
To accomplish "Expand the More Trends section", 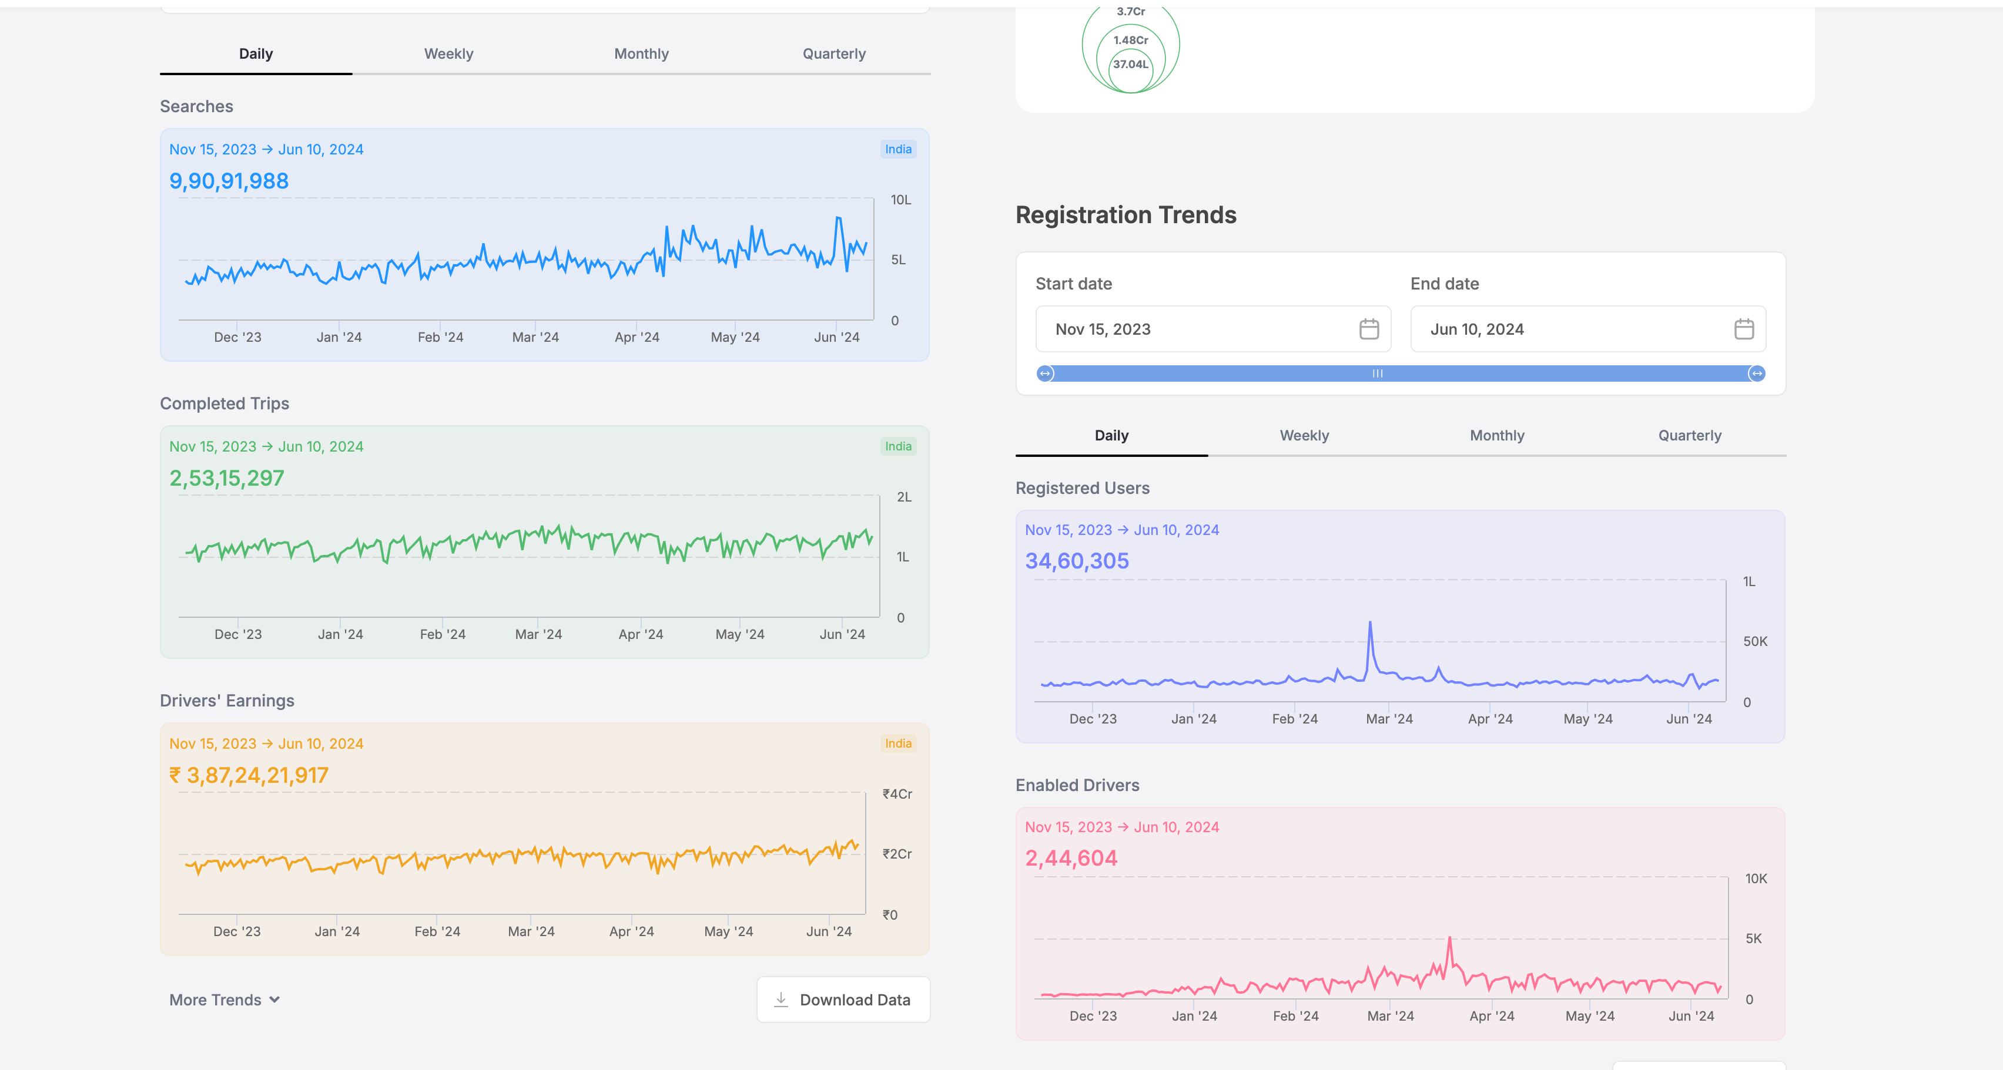I will pyautogui.click(x=215, y=1000).
